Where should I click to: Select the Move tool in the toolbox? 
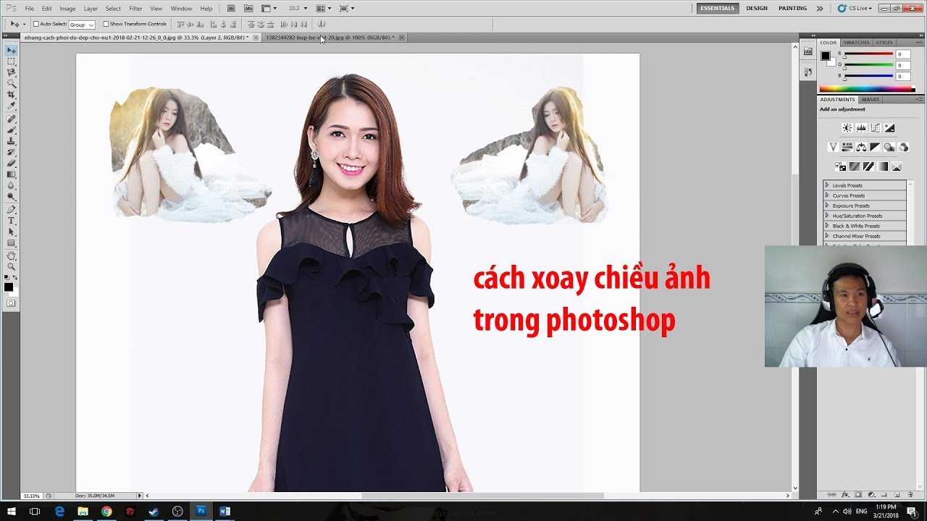click(11, 51)
